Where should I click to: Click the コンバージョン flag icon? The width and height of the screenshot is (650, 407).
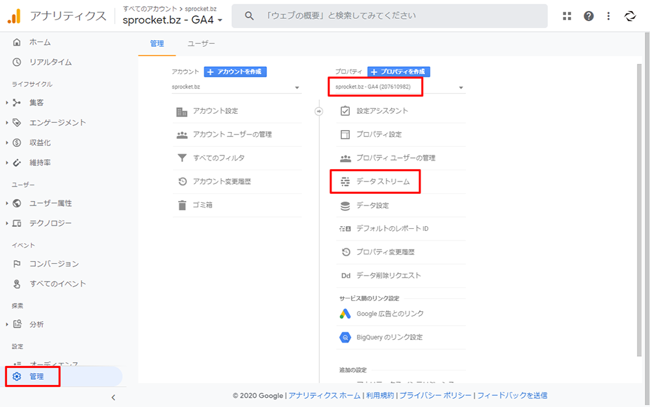17,263
